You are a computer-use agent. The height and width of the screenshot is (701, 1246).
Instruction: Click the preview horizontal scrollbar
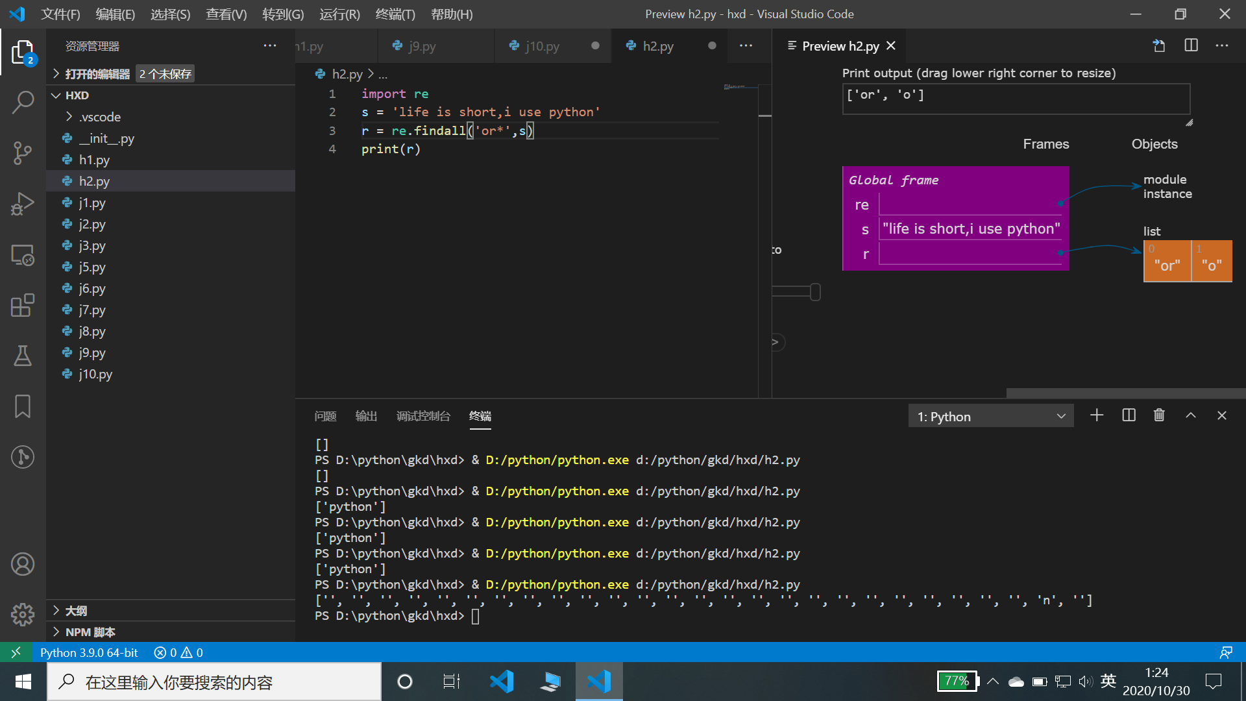click(1126, 393)
